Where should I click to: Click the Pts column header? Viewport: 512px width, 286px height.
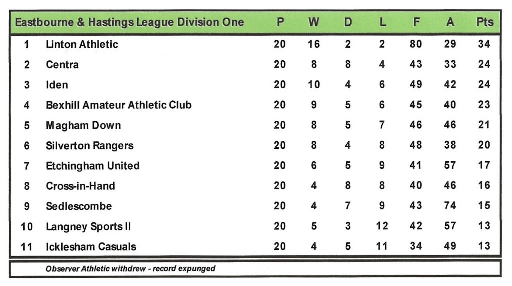(x=484, y=22)
